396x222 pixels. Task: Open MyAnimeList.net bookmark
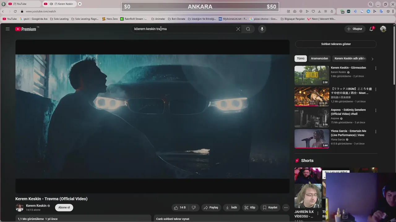(233, 19)
